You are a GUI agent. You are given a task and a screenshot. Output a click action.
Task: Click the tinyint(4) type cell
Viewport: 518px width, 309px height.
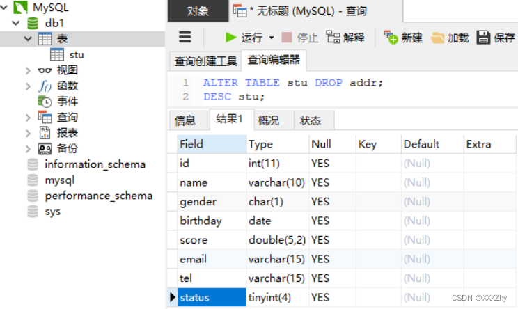point(278,297)
